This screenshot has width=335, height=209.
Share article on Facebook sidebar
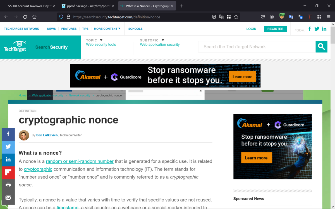(x=8, y=134)
